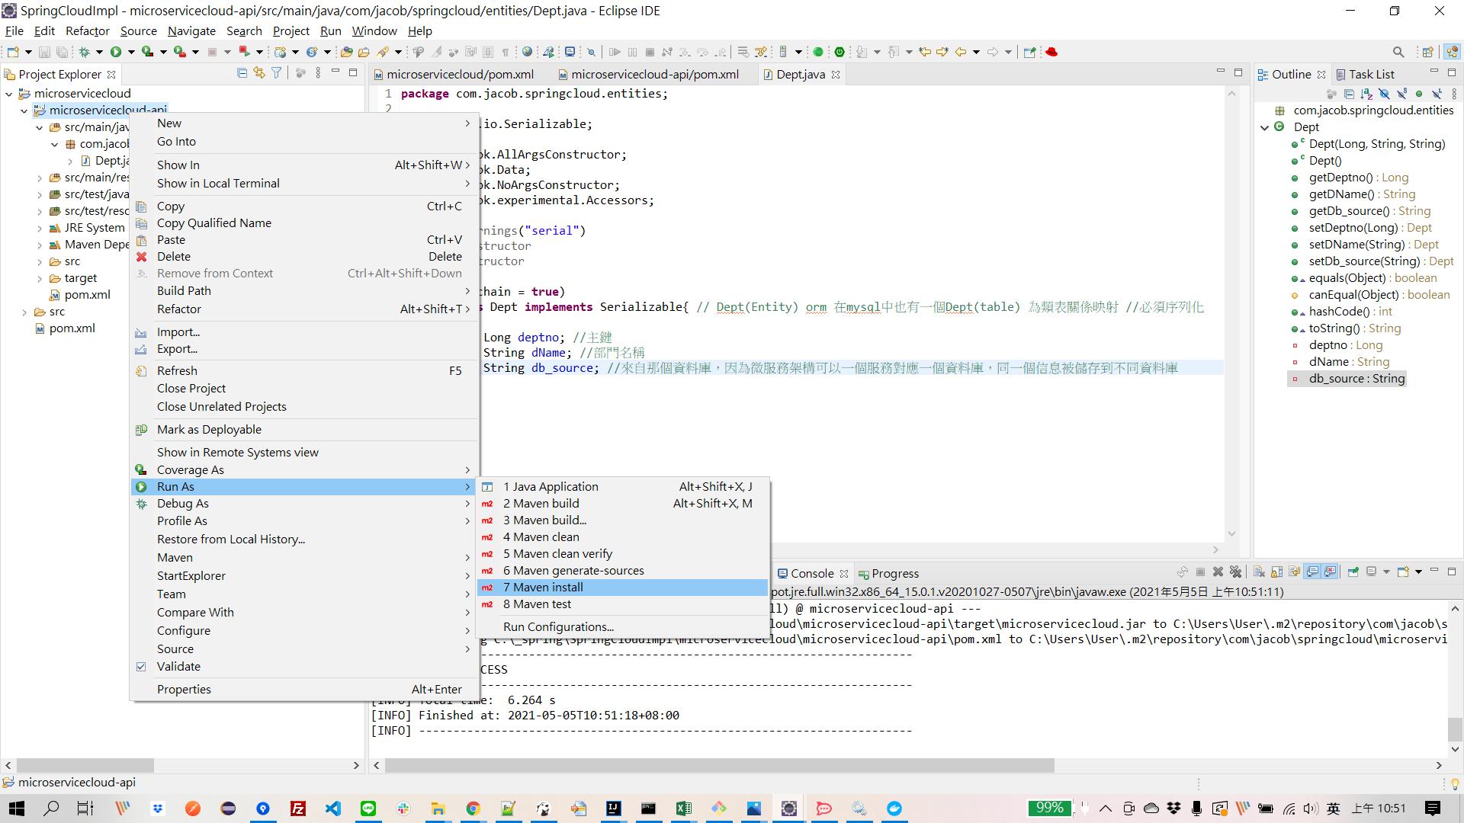Viewport: 1464px width, 823px height.
Task: Open Project Explorer View Menu dots
Action: (318, 73)
